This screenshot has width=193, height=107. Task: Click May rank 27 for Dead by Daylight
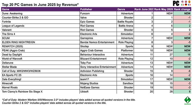click(164, 54)
